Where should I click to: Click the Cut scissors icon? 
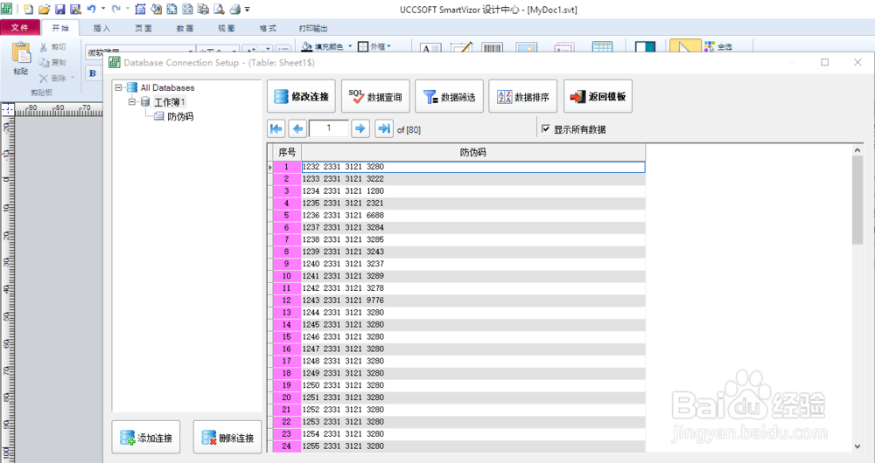pos(44,47)
